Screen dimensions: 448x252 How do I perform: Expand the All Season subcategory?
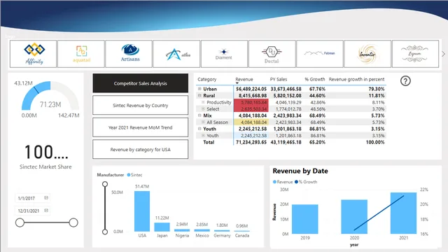(203, 122)
